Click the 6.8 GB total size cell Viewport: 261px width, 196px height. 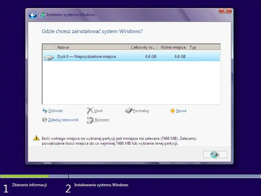pos(151,57)
